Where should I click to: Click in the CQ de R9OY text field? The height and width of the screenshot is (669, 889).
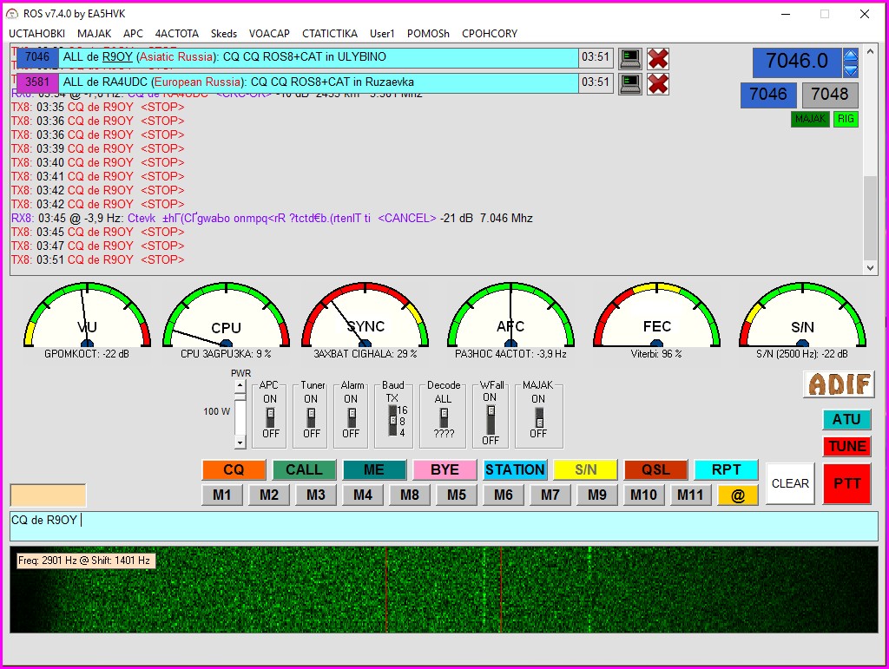tap(443, 525)
